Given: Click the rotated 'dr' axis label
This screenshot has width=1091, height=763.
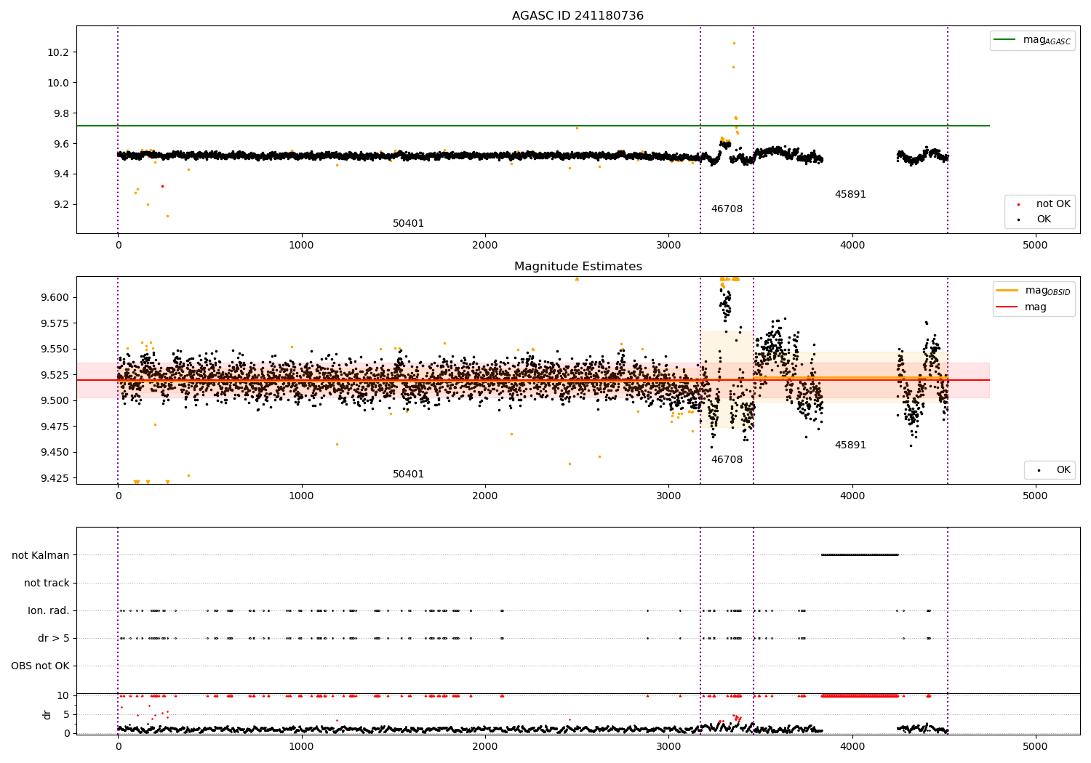Looking at the screenshot, I should click(47, 714).
